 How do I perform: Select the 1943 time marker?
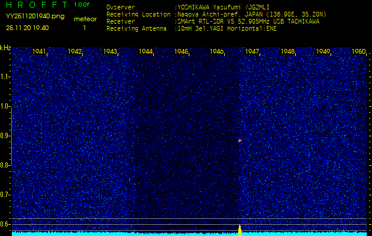coord(111,52)
